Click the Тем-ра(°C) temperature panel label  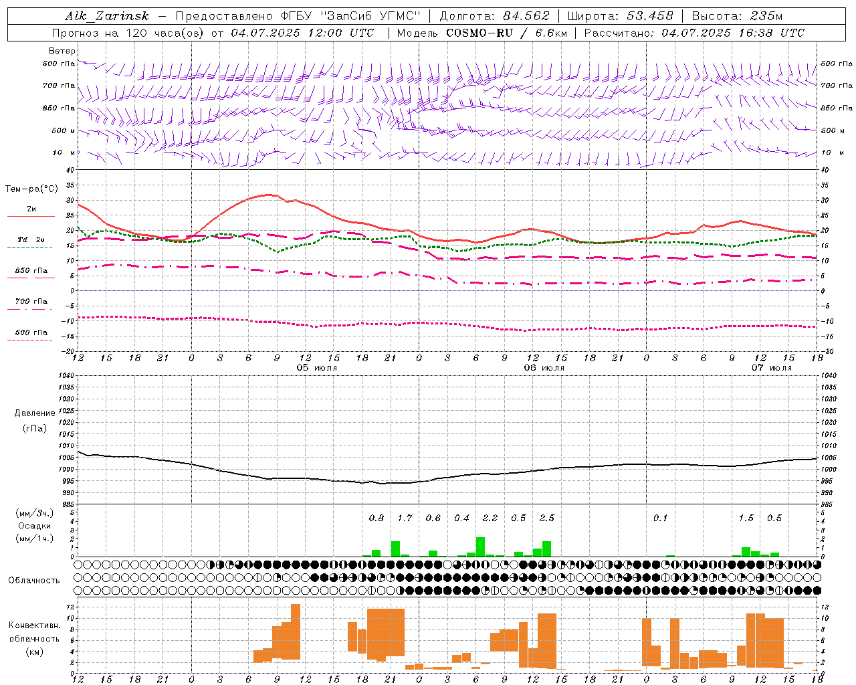pyautogui.click(x=31, y=189)
